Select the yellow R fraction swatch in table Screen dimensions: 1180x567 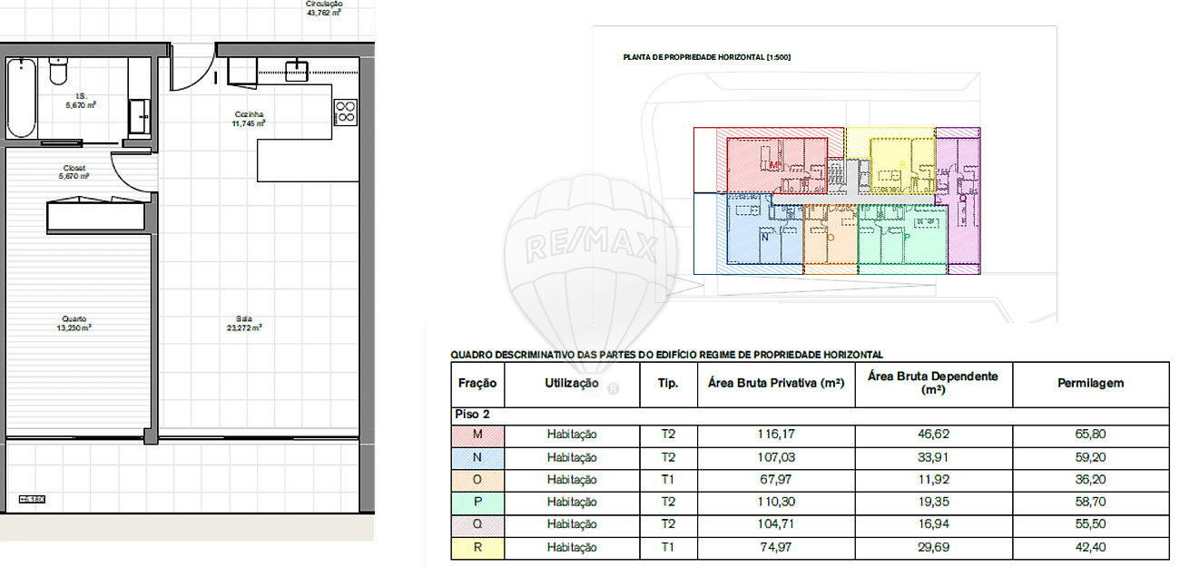477,547
